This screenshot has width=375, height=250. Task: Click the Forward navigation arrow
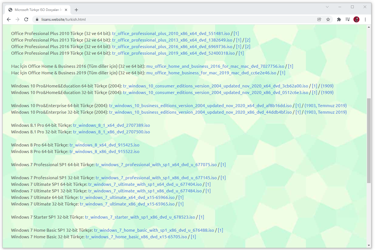(x=17, y=19)
